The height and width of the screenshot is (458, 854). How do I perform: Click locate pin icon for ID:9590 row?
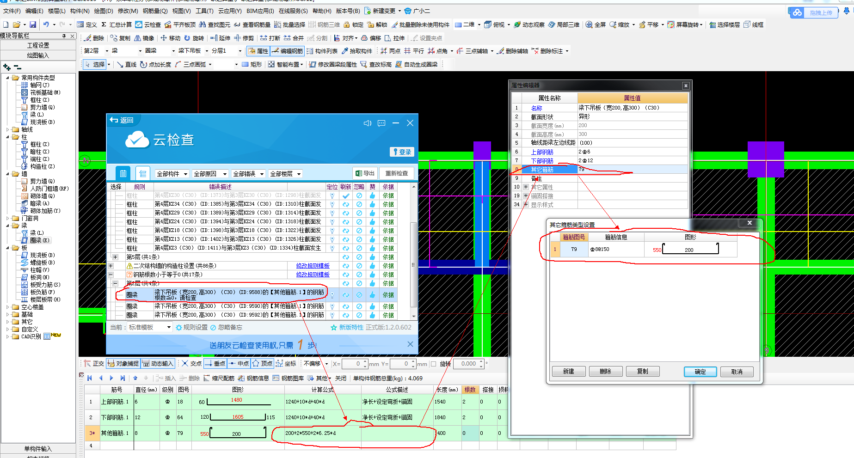(332, 306)
